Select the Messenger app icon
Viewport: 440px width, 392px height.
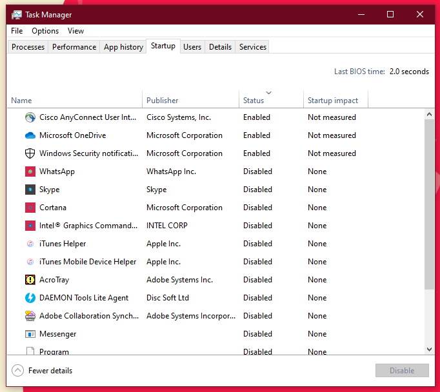(x=30, y=334)
